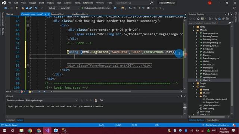Screen dimensions: 239x134
Task: Switch to the UserController.cs editor tab
Action: click(80, 14)
